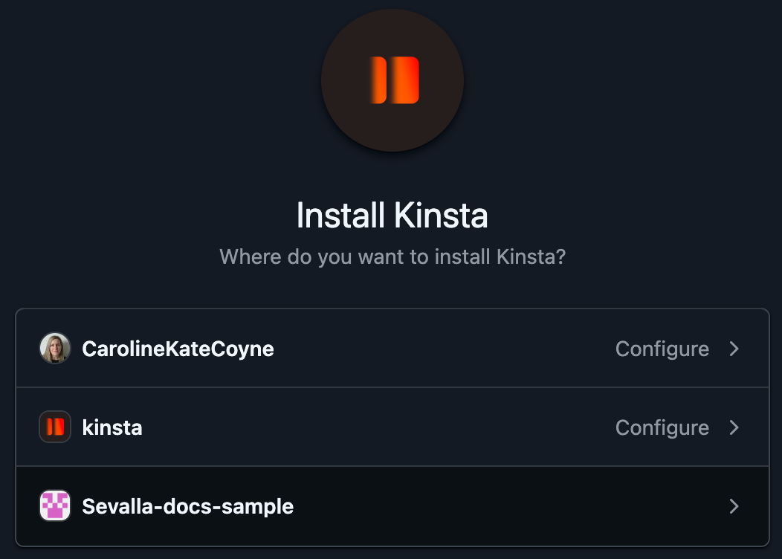Click Configure next to CarolineKateCoyne

662,348
